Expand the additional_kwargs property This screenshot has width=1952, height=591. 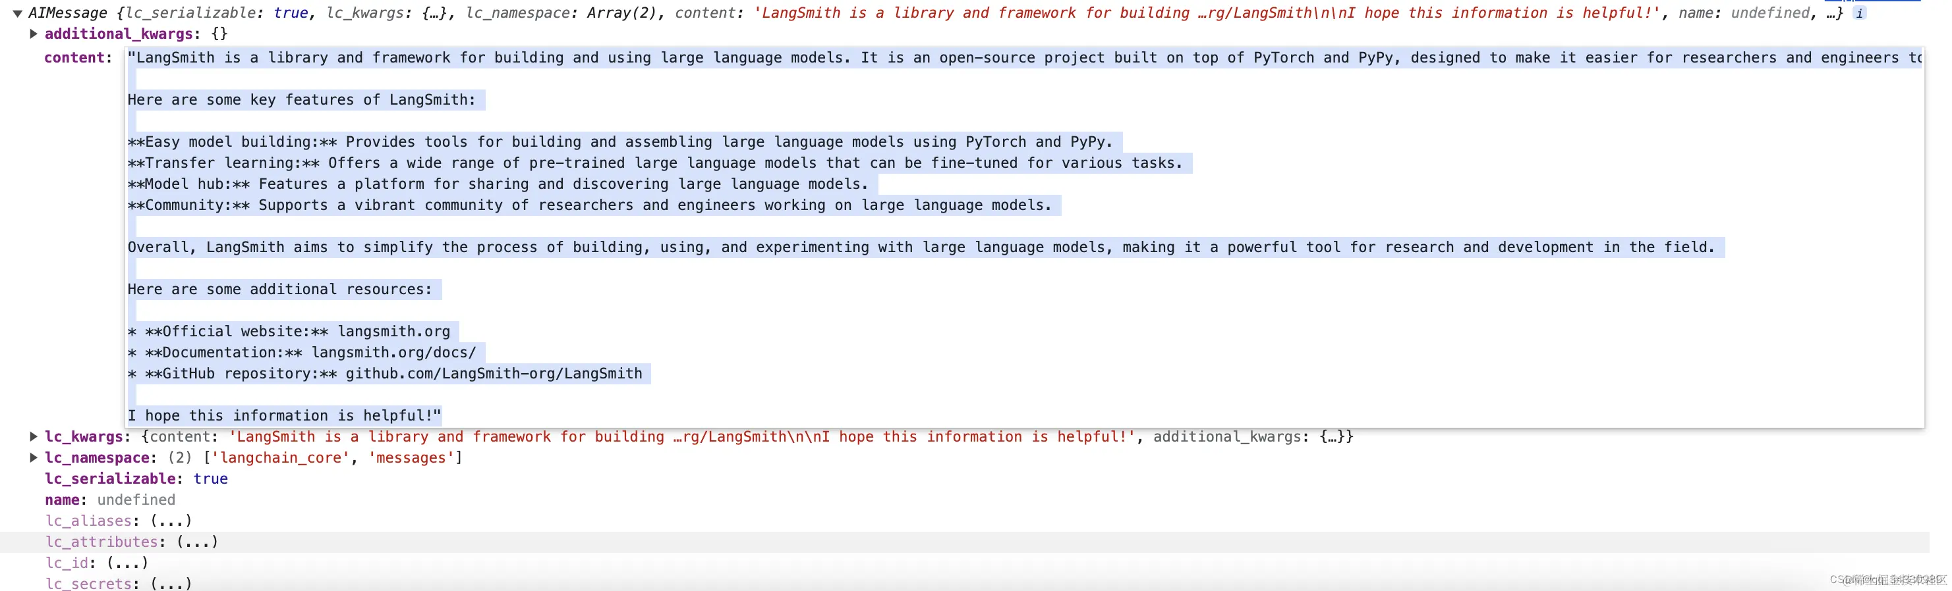click(34, 34)
